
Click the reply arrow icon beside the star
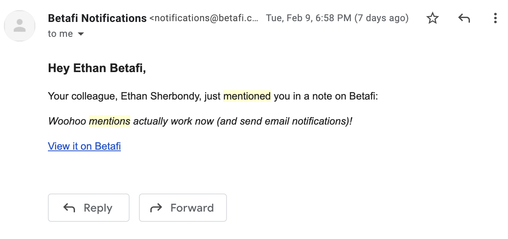(x=464, y=18)
